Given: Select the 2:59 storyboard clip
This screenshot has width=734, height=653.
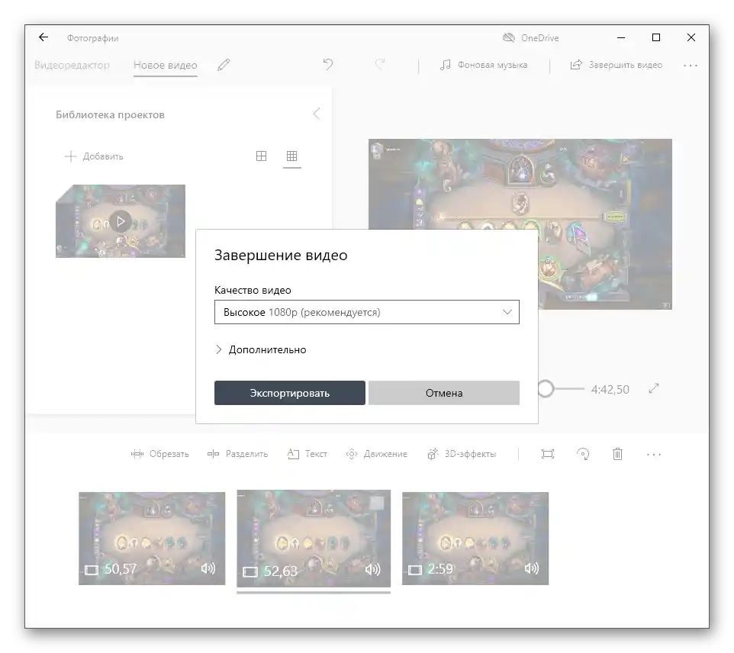Looking at the screenshot, I should 475,539.
